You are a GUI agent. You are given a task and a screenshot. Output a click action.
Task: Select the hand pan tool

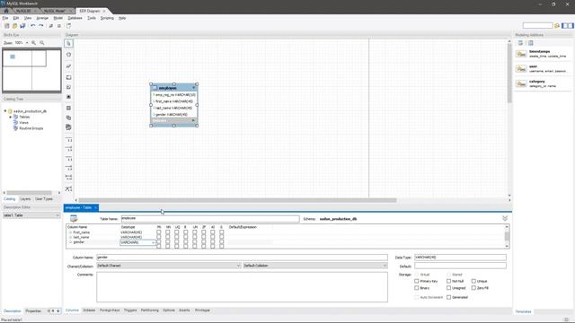pos(68,55)
